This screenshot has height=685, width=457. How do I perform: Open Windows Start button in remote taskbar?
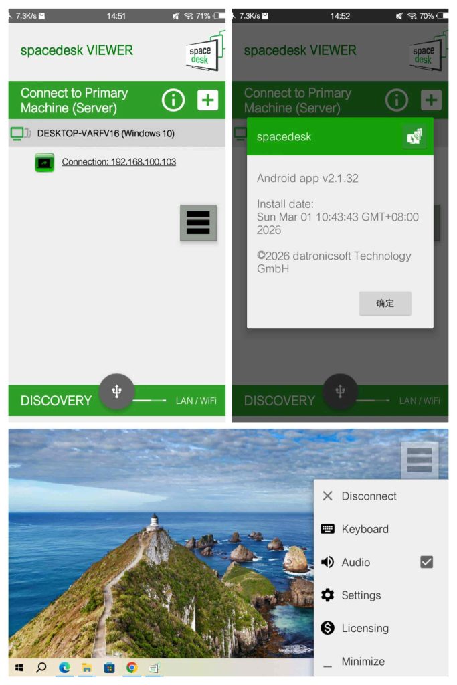click(x=19, y=668)
